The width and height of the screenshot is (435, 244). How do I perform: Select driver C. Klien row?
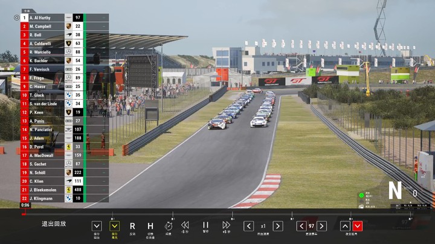65,181
